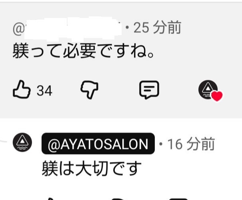This screenshot has height=200, width=242.
Task: Select the comment text 躾って必要ですね。
Action: [x=84, y=51]
